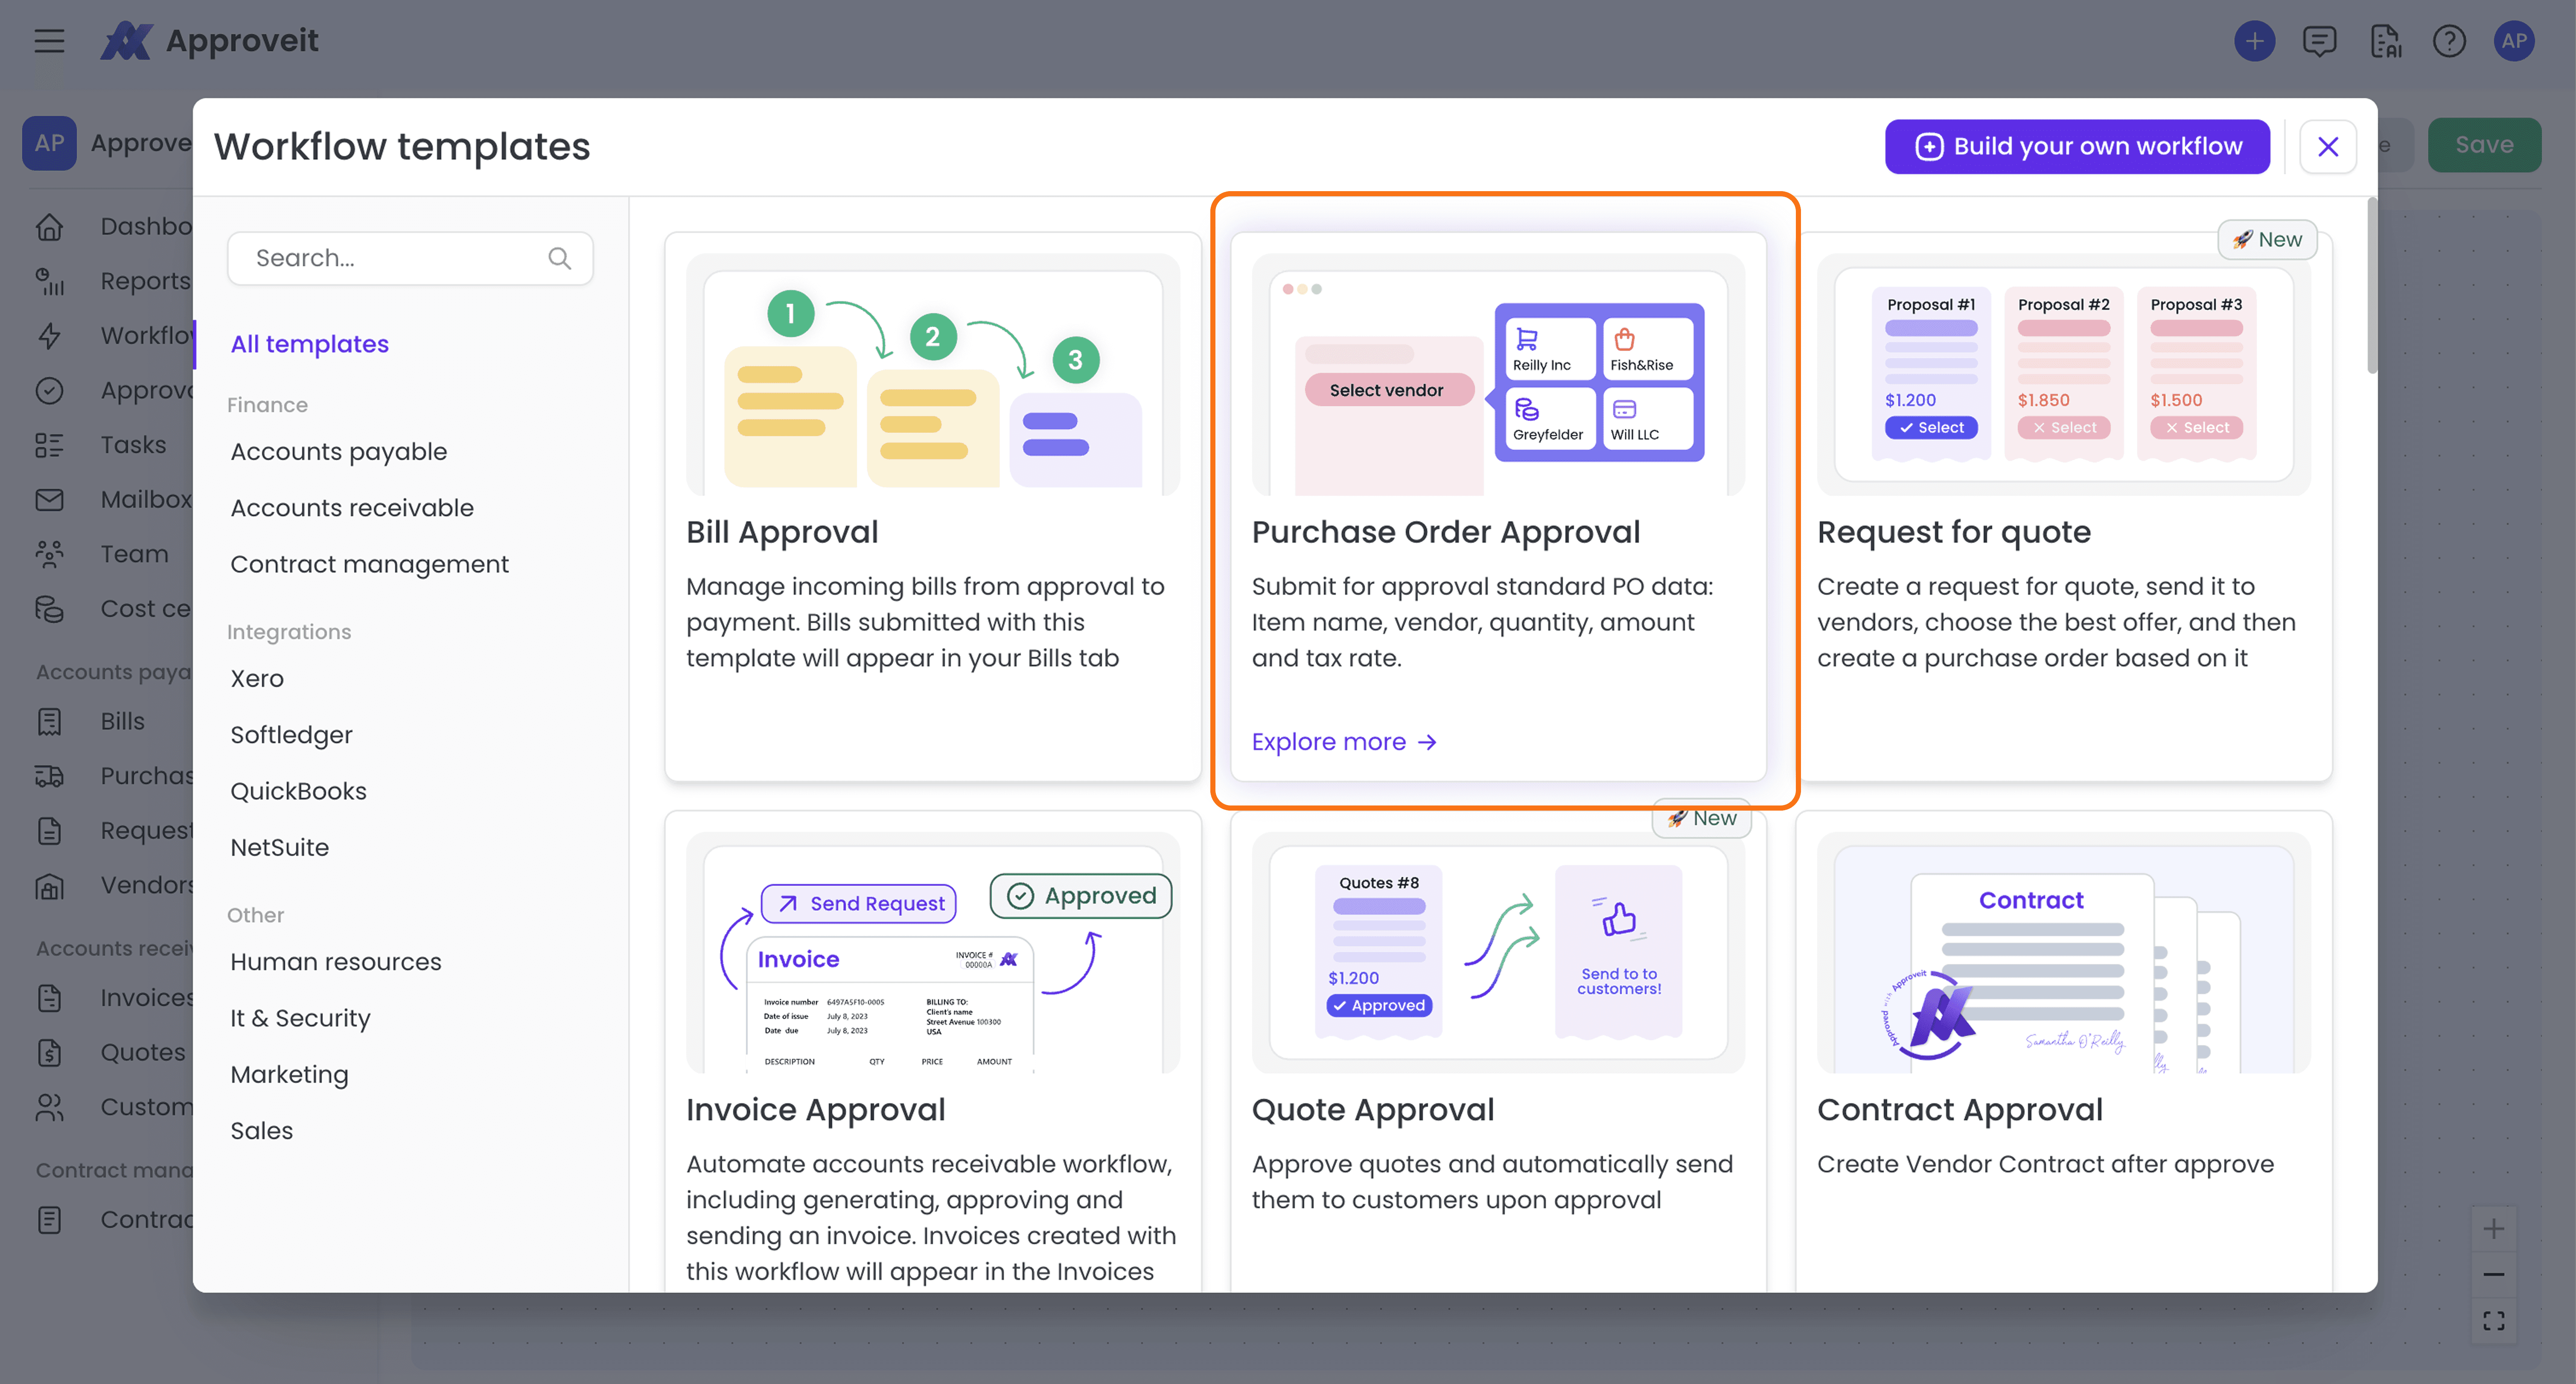Click the zoom out minus on canvas
Screen dimensions: 2576x1384
[2494, 1275]
